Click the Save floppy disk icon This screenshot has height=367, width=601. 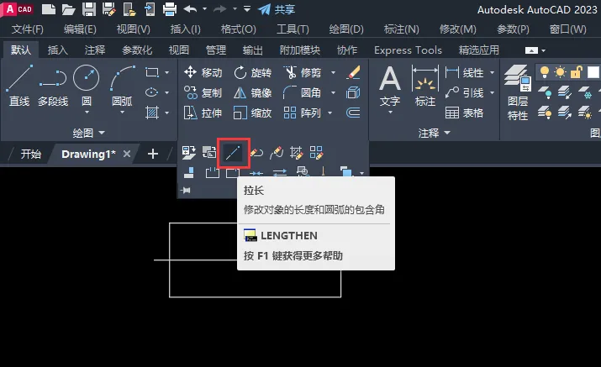[x=89, y=9]
